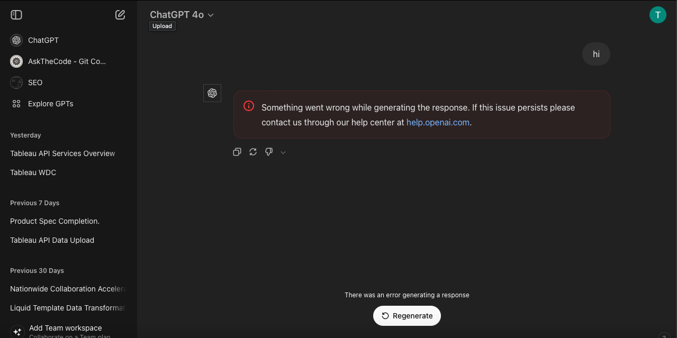Open the ChatGPT 4o model selector
Image resolution: width=677 pixels, height=338 pixels.
click(x=182, y=15)
